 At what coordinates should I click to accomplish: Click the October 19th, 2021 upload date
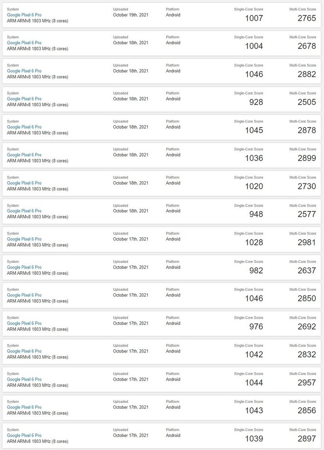[131, 15]
